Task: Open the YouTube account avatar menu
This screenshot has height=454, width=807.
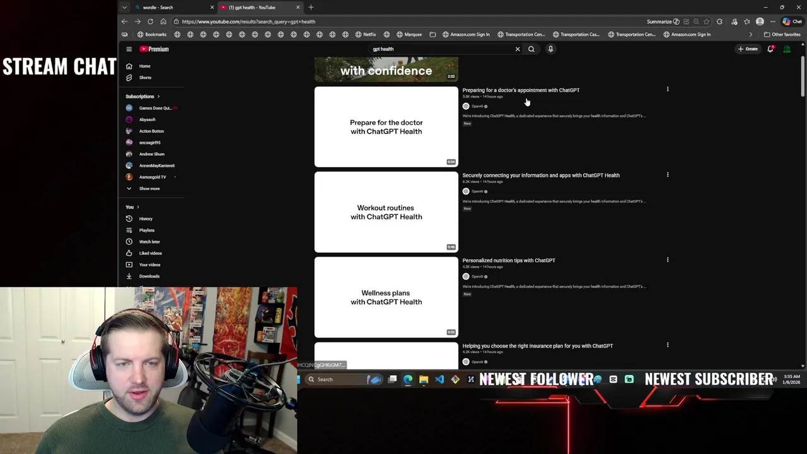Action: coord(787,49)
